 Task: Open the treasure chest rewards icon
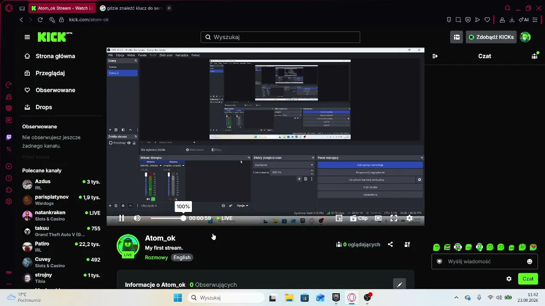(456, 37)
